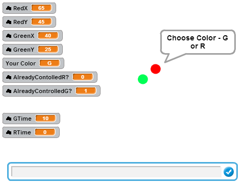
Task: Click the RedX value showing 65
Action: pyautogui.click(x=41, y=8)
